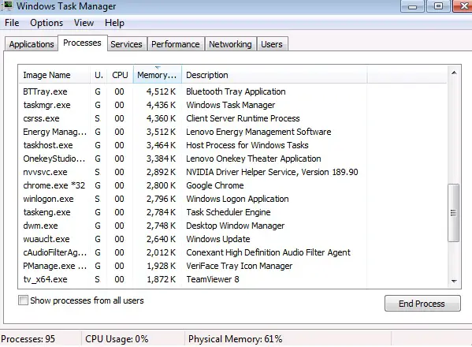Open the Options menu

46,23
